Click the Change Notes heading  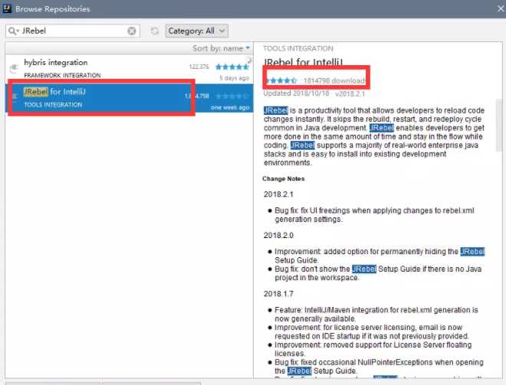click(x=284, y=179)
